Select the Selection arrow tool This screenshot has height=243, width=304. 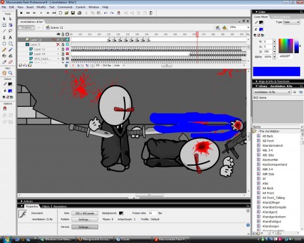pos(4,19)
